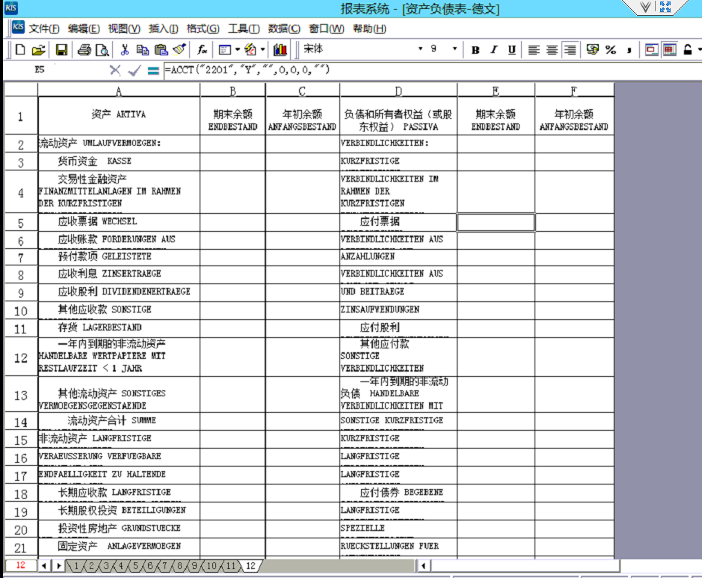Toggle underline formatting

coord(511,51)
